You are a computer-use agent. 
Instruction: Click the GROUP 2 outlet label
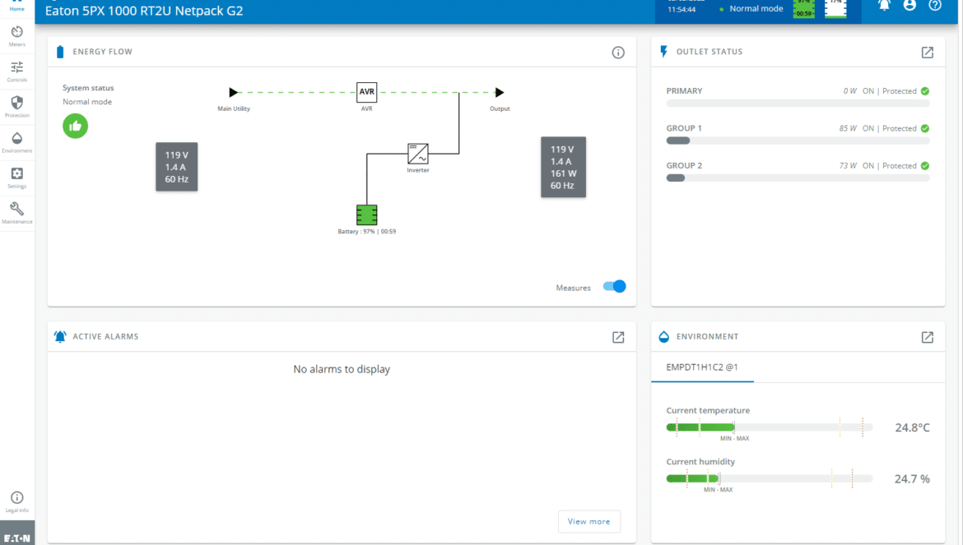tap(684, 166)
